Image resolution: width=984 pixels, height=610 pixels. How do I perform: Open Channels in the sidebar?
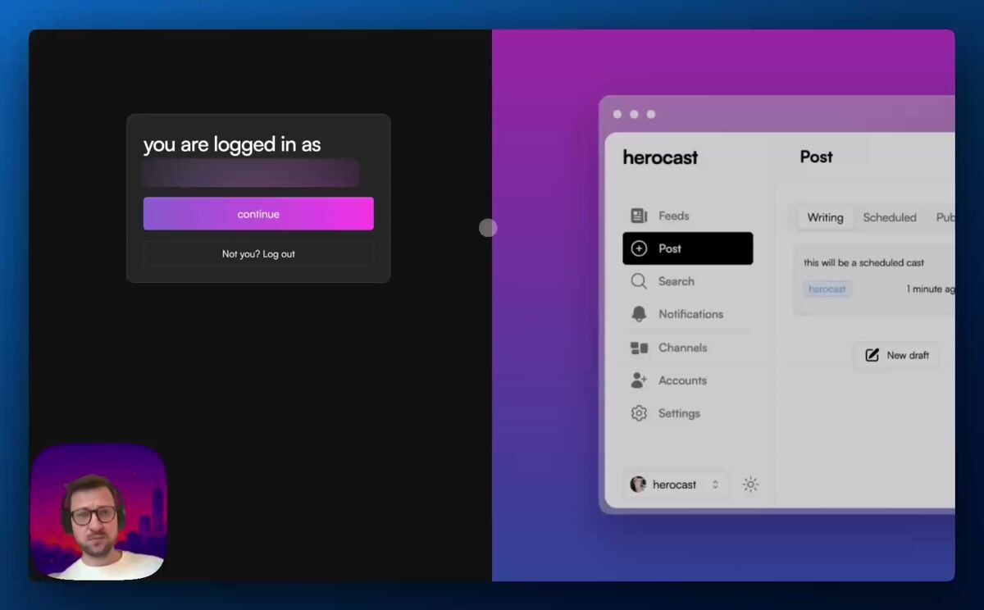click(688, 348)
